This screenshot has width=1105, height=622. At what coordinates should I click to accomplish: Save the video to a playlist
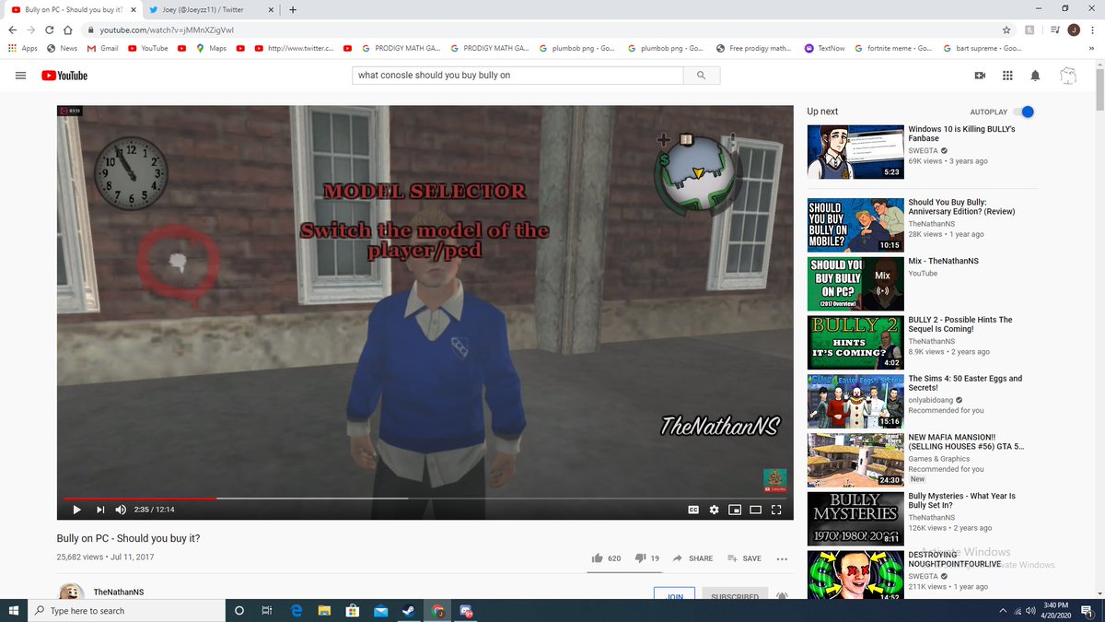[744, 558]
